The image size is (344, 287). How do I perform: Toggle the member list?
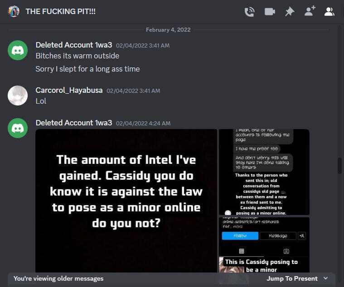point(329,12)
